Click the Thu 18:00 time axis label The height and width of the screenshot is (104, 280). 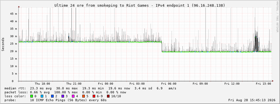[x=42, y=84]
